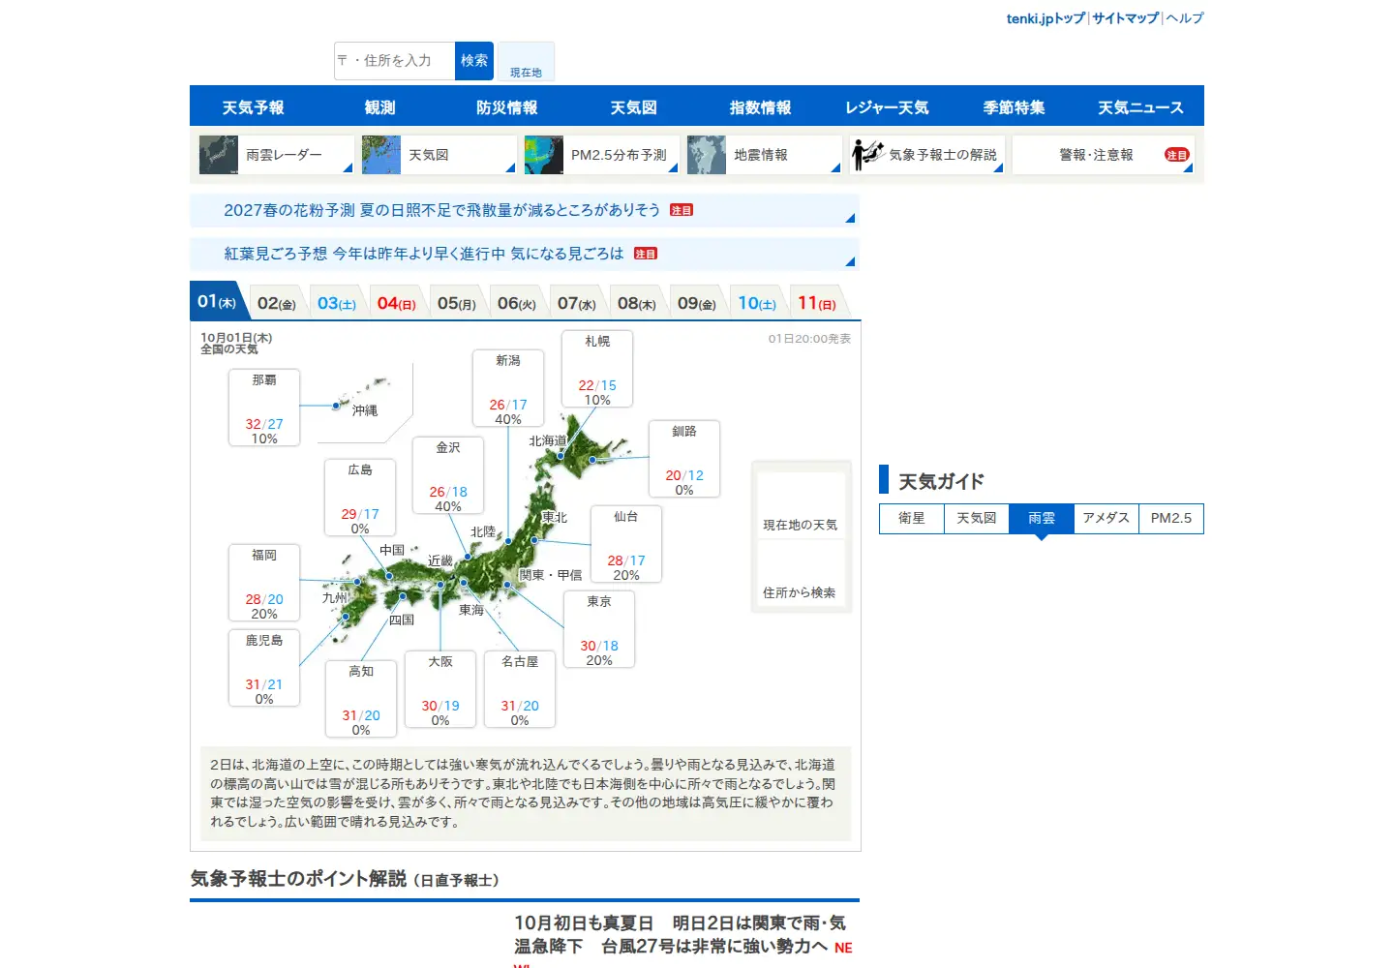This screenshot has height=968, width=1394.
Task: Click the 気象予報士の解説 presenter icon
Action: 868,155
